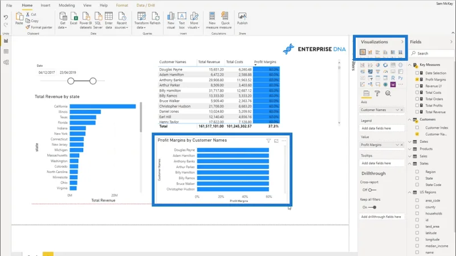This screenshot has height=256, width=456.
Task: Open Data view in left sidebar
Action: coord(6,52)
